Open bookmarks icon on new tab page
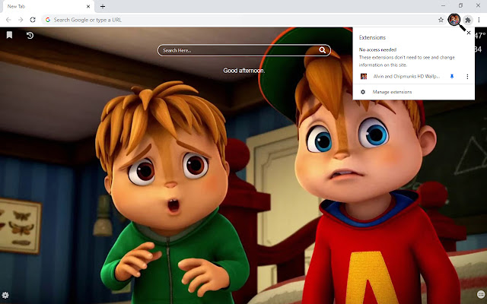Screen dimensions: 487x304 tap(9, 35)
